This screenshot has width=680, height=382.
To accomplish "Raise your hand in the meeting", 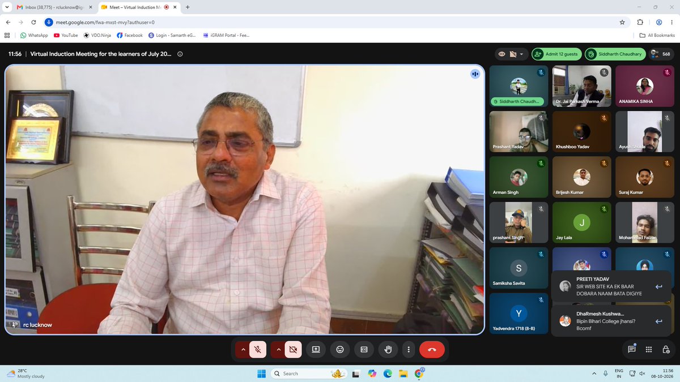I will tap(388, 350).
